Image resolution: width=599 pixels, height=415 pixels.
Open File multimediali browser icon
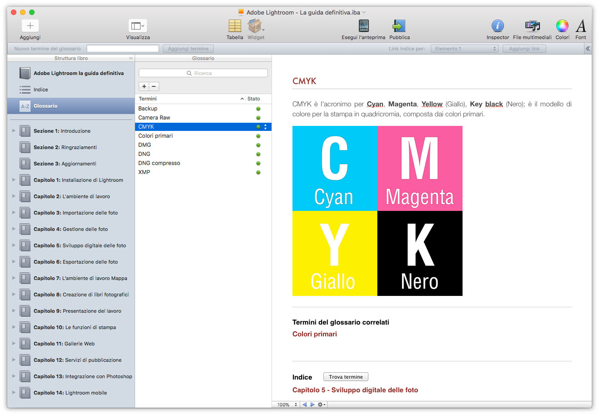click(x=532, y=26)
